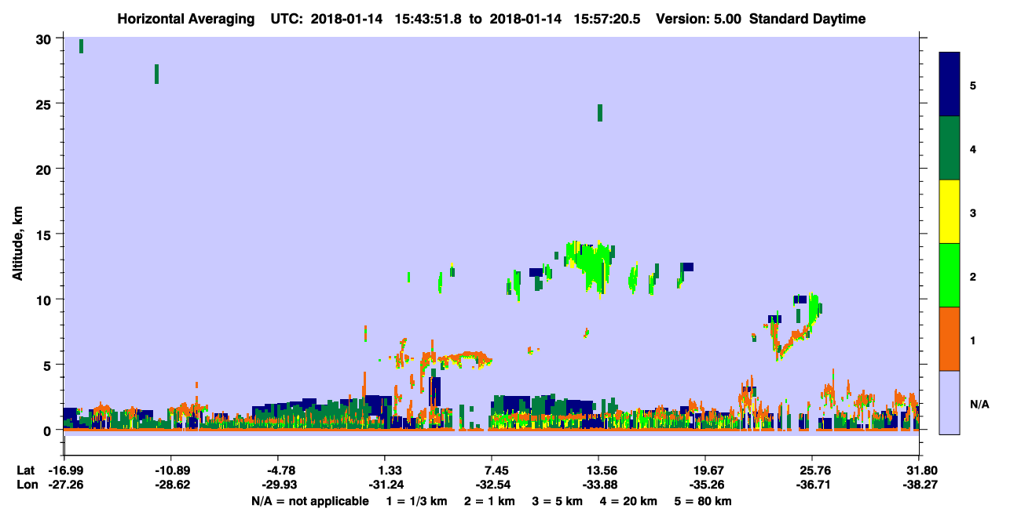Click the '2 = 1 km' legend entry
The height and width of the screenshot is (523, 1021).
click(x=490, y=500)
